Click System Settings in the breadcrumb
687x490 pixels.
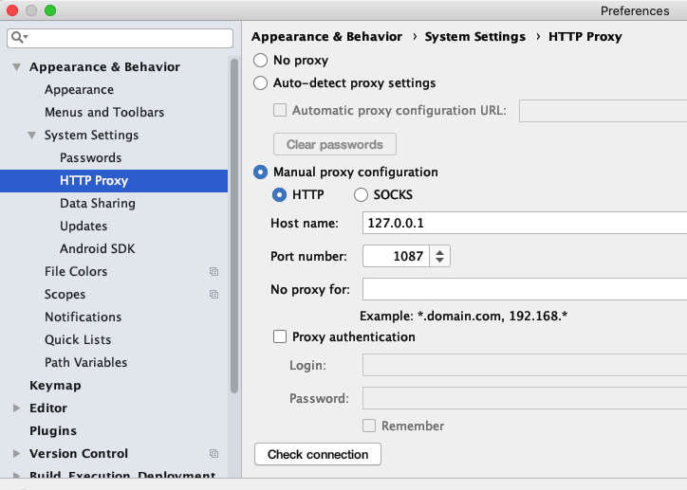(475, 37)
